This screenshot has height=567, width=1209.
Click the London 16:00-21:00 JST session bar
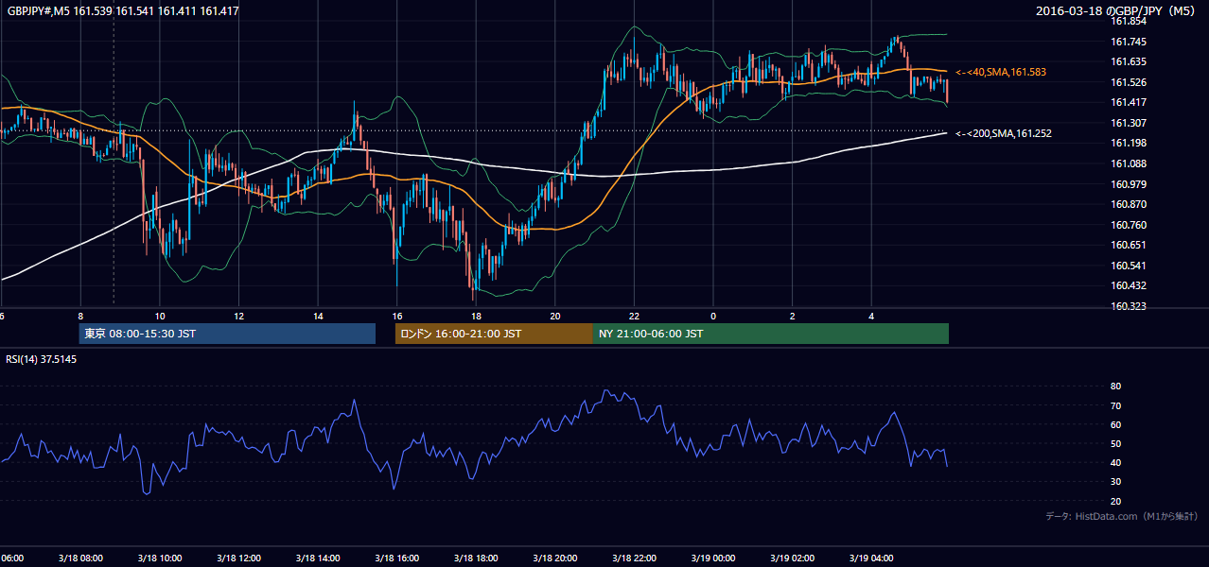[494, 334]
